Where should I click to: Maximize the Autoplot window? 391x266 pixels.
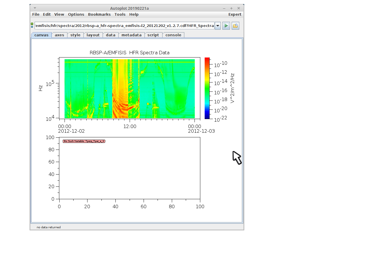click(231, 8)
